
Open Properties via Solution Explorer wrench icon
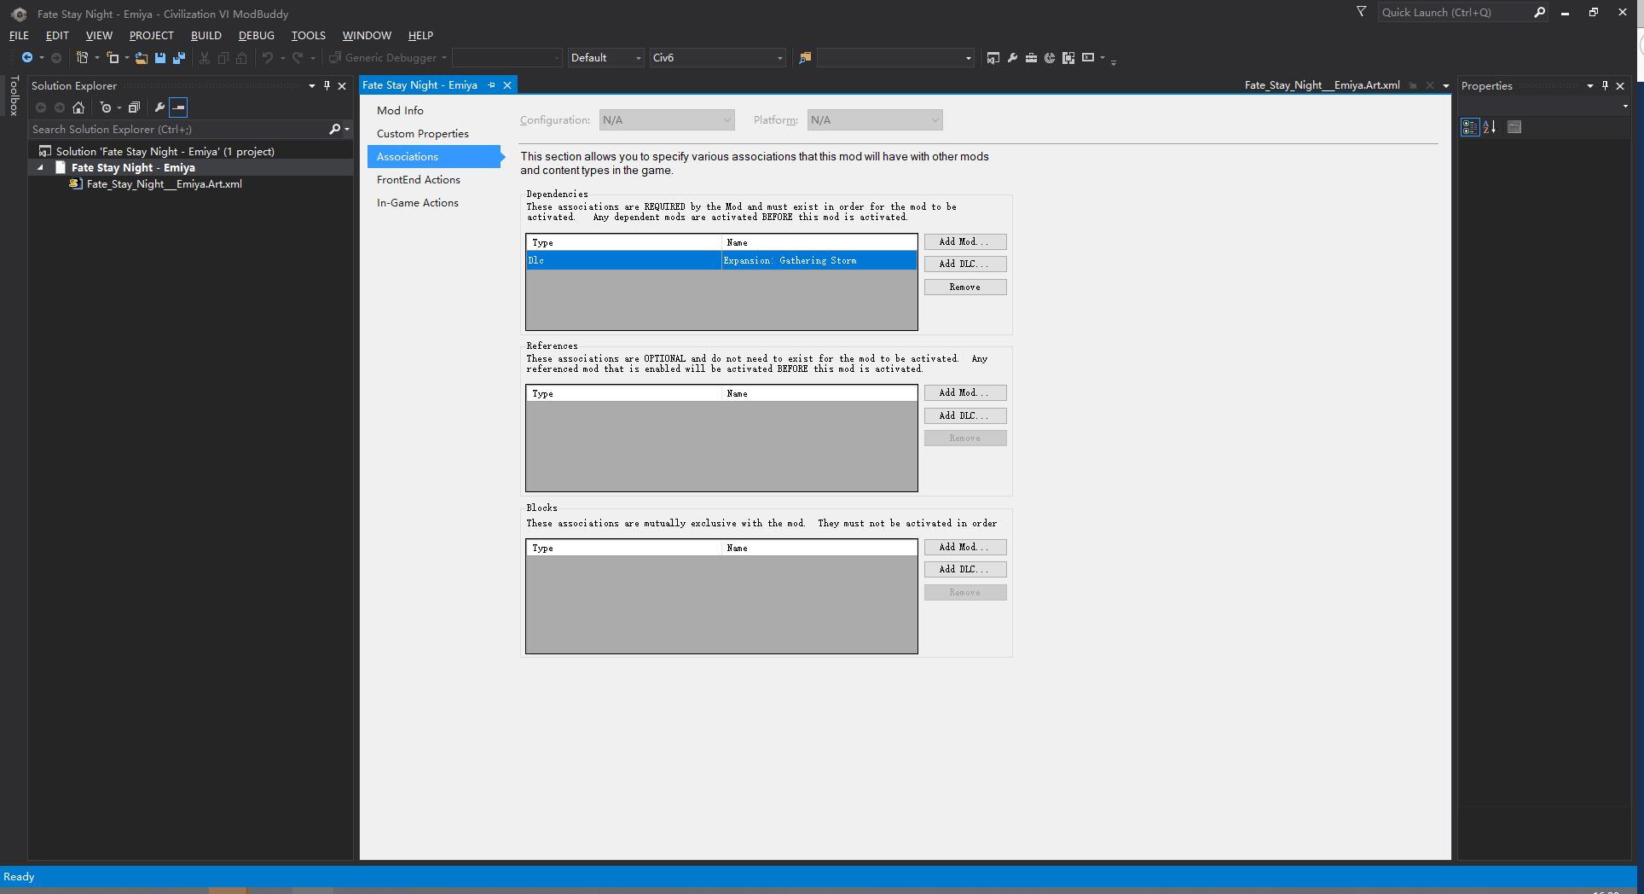(x=159, y=107)
